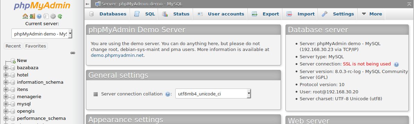
Task: Click the navigation panel settings gear icon
Action: [x=53, y=16]
